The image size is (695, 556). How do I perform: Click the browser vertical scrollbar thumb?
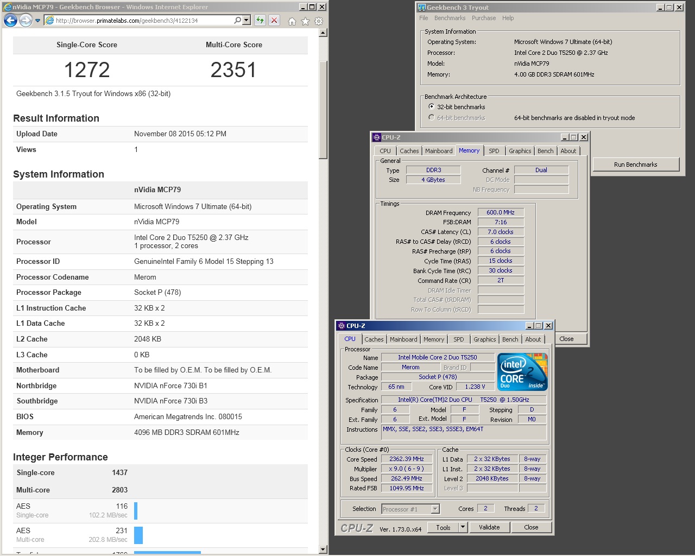(x=323, y=110)
